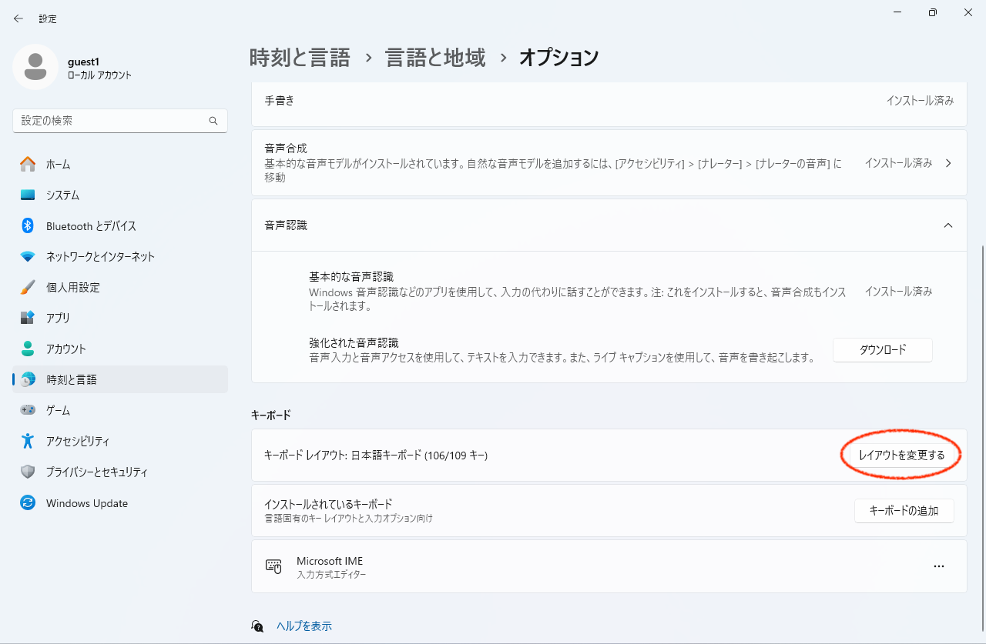Click the Bluetooth icon in the sidebar
986x644 pixels.
[28, 225]
